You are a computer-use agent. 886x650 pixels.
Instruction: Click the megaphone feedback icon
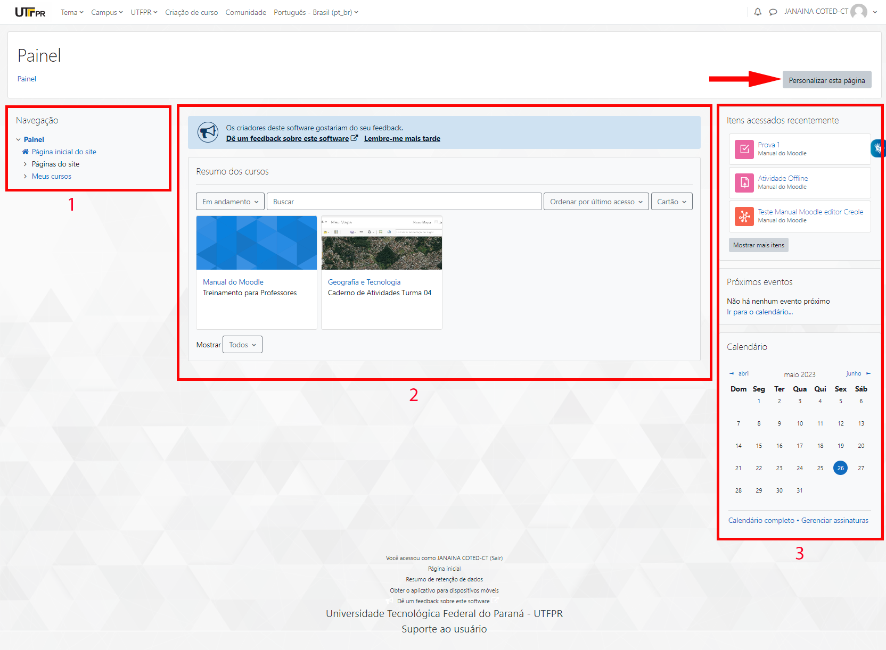[208, 132]
